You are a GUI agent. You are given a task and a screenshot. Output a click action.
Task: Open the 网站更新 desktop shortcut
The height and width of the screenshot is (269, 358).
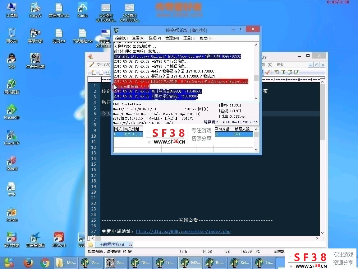[11, 87]
